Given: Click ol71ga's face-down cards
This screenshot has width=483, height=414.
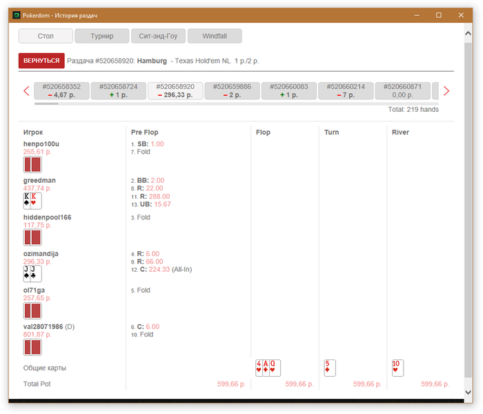Looking at the screenshot, I should 32,310.
